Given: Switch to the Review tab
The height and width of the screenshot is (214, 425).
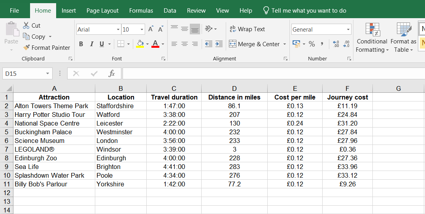Looking at the screenshot, I should pyautogui.click(x=196, y=11).
